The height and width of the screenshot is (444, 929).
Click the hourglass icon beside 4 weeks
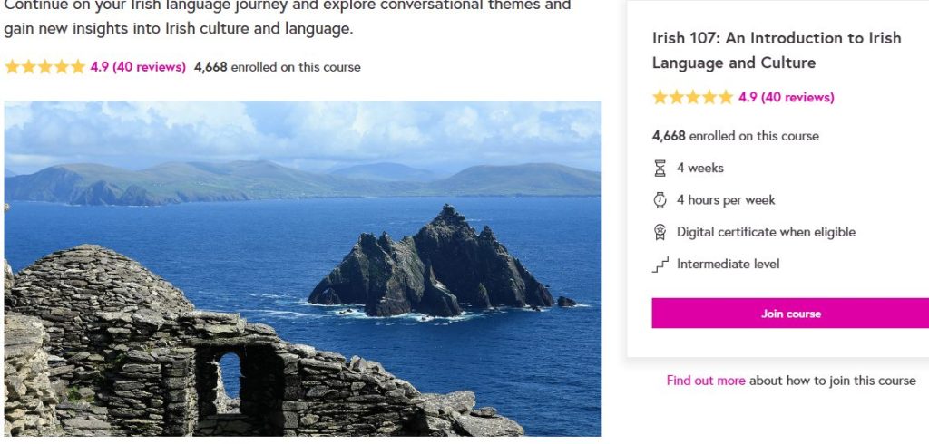tap(660, 168)
